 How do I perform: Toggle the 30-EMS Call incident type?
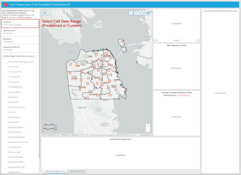click(x=13, y=102)
